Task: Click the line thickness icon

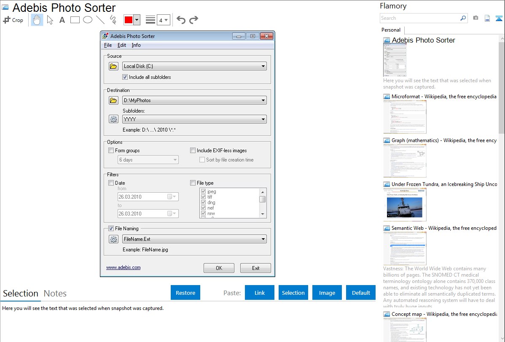Action: click(150, 20)
